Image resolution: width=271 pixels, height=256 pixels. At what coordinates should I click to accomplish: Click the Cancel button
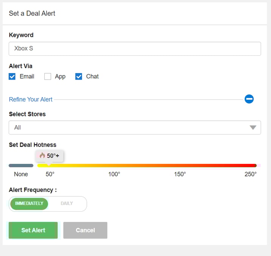(x=85, y=230)
